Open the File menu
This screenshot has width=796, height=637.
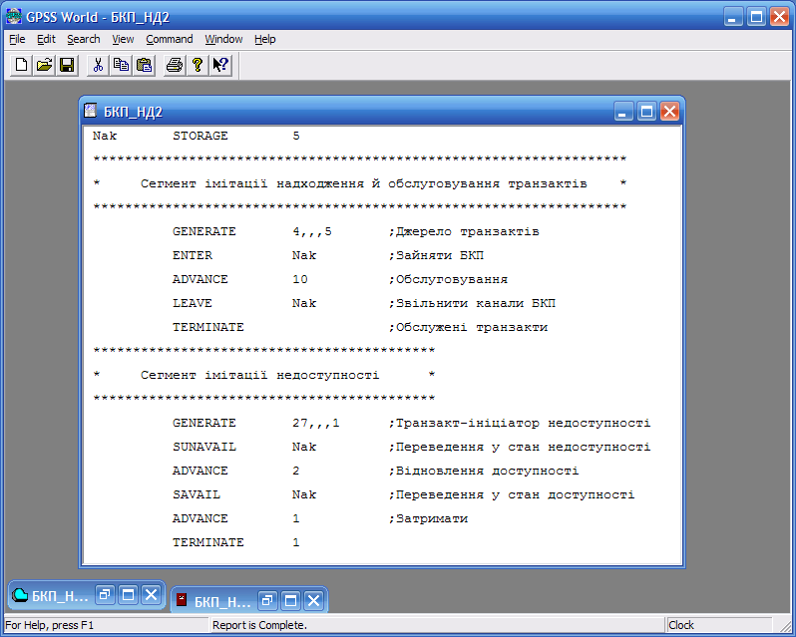coord(17,39)
